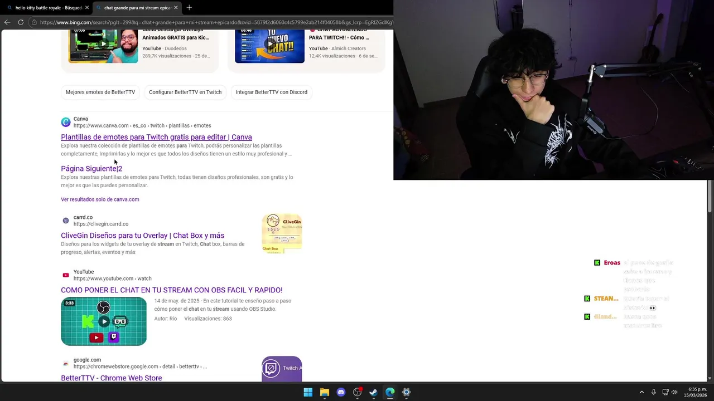Click the clivegin.carrd.co URL text

tap(101, 224)
